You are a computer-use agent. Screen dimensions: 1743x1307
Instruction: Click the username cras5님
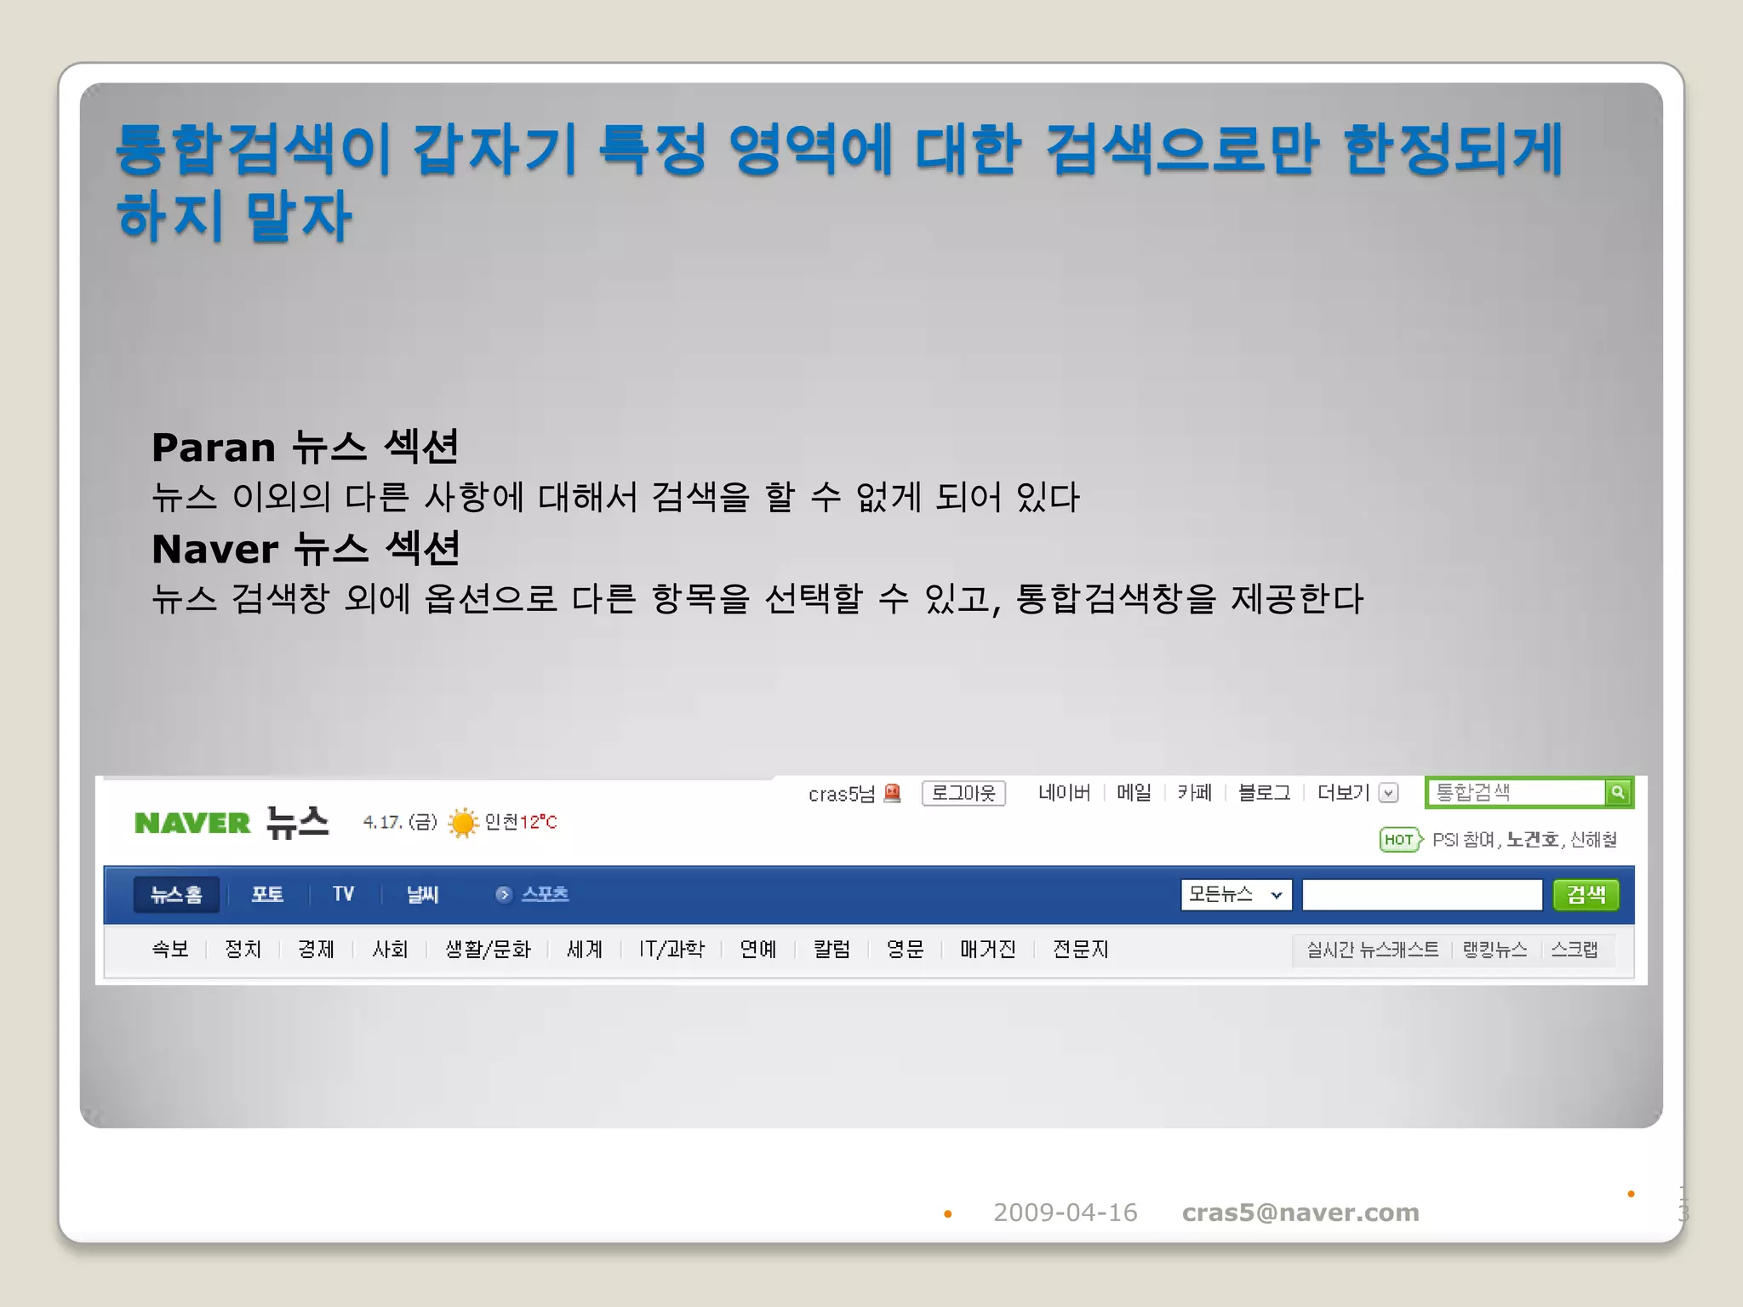841,794
